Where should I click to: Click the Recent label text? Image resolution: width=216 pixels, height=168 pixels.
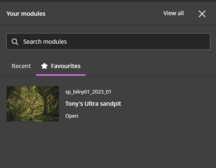[21, 66]
